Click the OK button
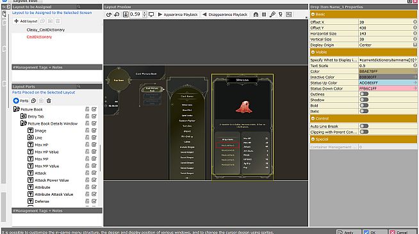The width and height of the screenshot is (419, 234). (x=375, y=231)
